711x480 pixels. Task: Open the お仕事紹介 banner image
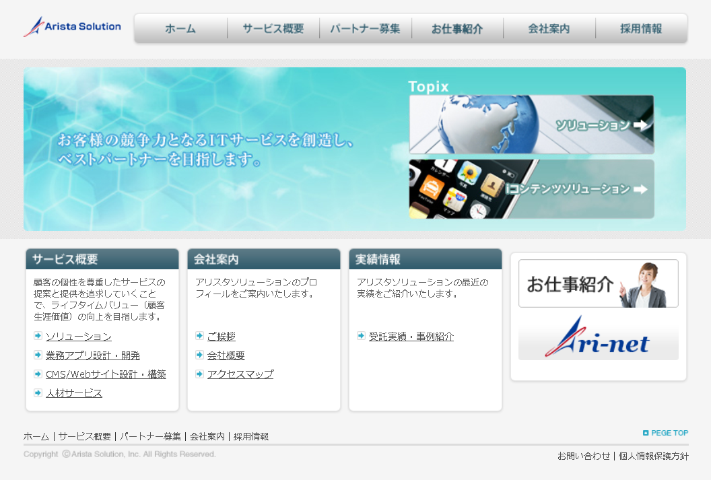[598, 283]
